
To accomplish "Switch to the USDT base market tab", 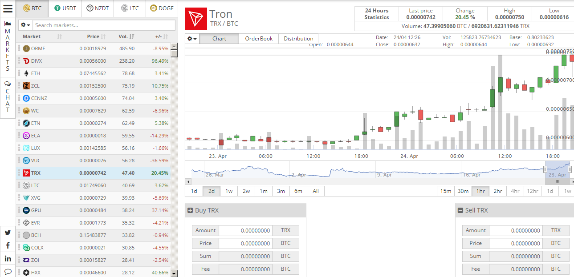I will [x=65, y=8].
